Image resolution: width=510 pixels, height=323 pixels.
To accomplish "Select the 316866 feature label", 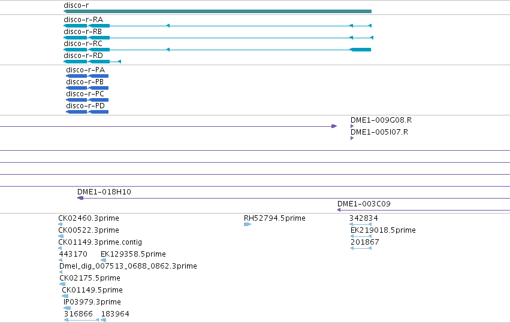I will (79, 314).
